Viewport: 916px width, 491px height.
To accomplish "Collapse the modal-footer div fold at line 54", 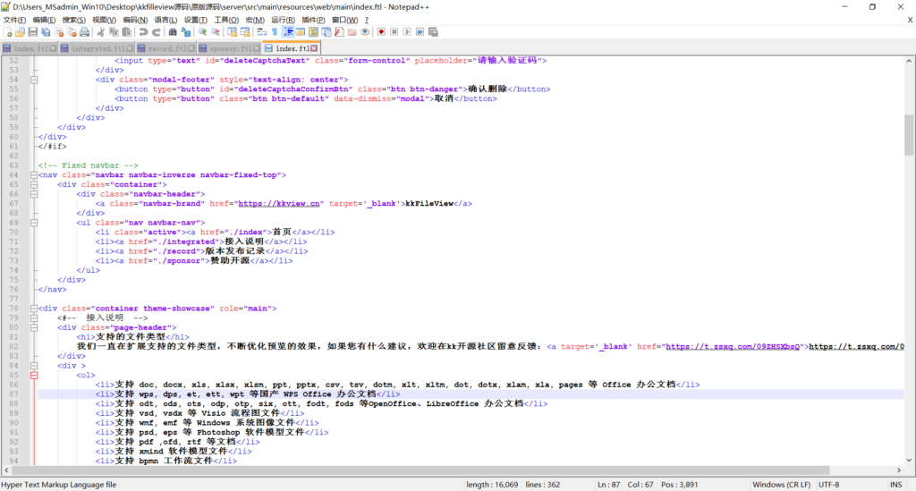I will (34, 80).
